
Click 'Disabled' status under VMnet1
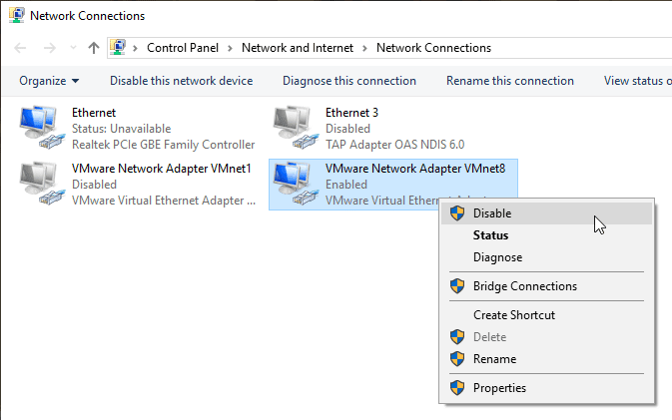pyautogui.click(x=94, y=185)
